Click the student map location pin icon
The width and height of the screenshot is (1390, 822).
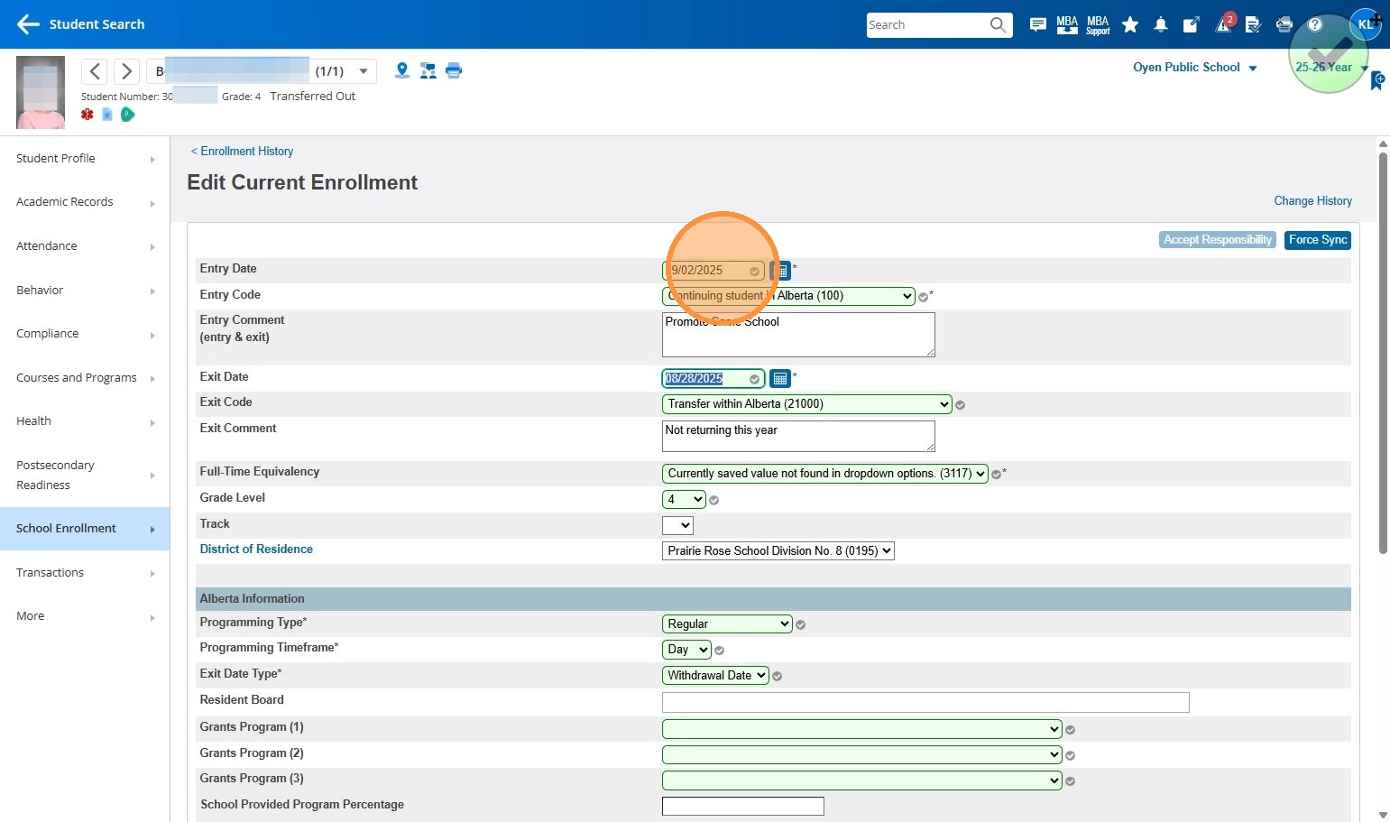click(402, 70)
